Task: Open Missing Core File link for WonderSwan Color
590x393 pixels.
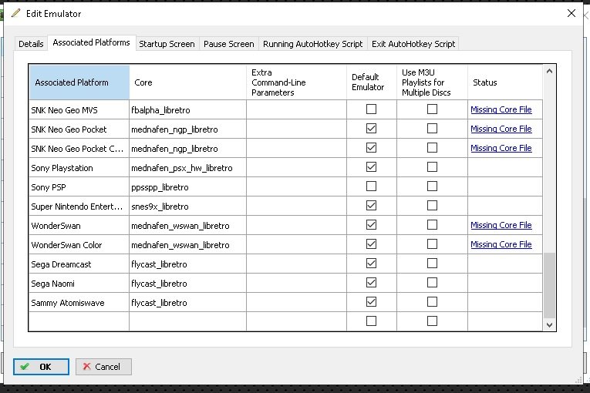Action: (x=501, y=244)
